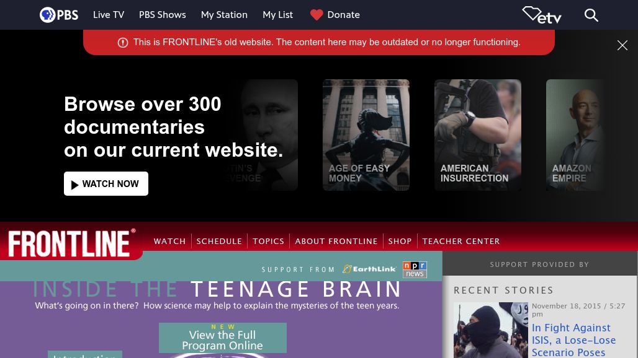Open the Shop tab
The image size is (638, 358).
click(x=400, y=242)
